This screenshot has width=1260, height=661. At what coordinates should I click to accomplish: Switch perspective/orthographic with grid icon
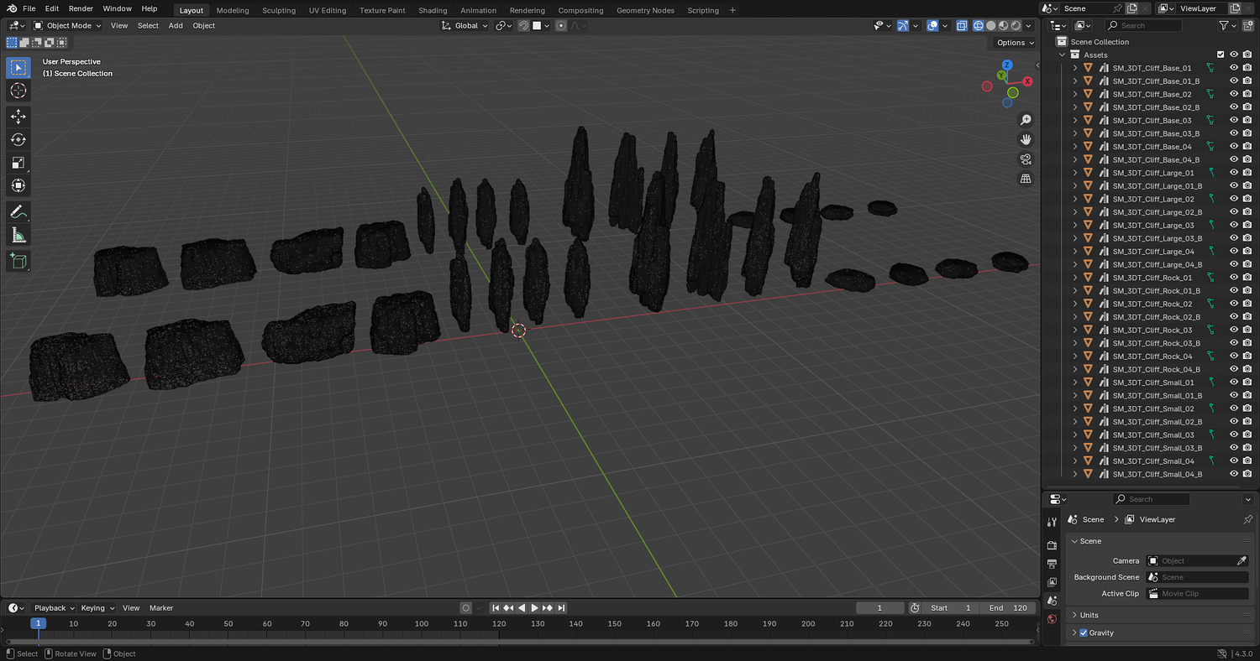click(x=1026, y=178)
